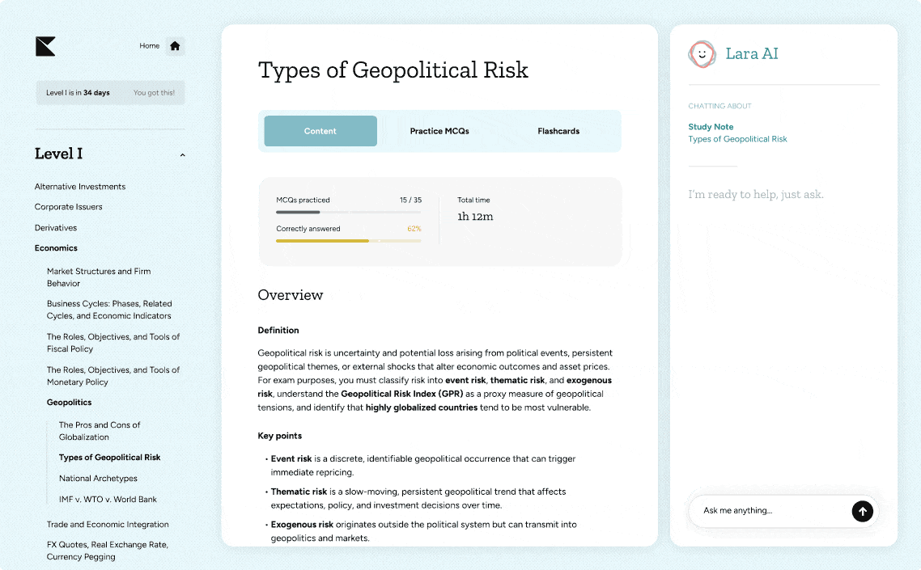Click the K logo in the sidebar
The image size is (921, 570).
45,46
